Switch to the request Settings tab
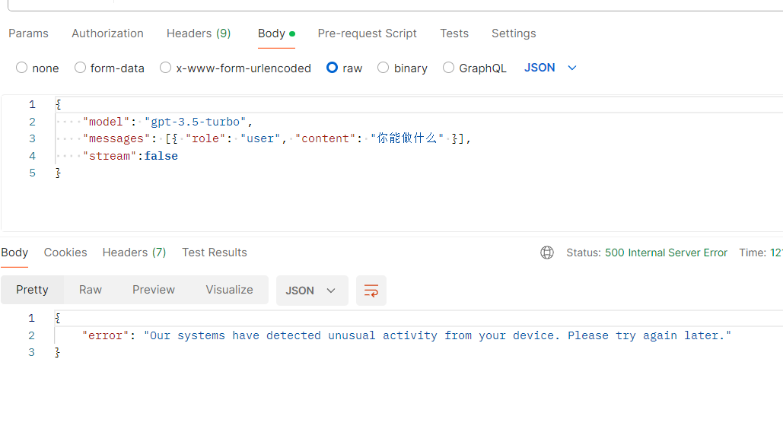 pyautogui.click(x=514, y=33)
